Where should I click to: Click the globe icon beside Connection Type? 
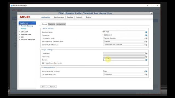click(146, 38)
